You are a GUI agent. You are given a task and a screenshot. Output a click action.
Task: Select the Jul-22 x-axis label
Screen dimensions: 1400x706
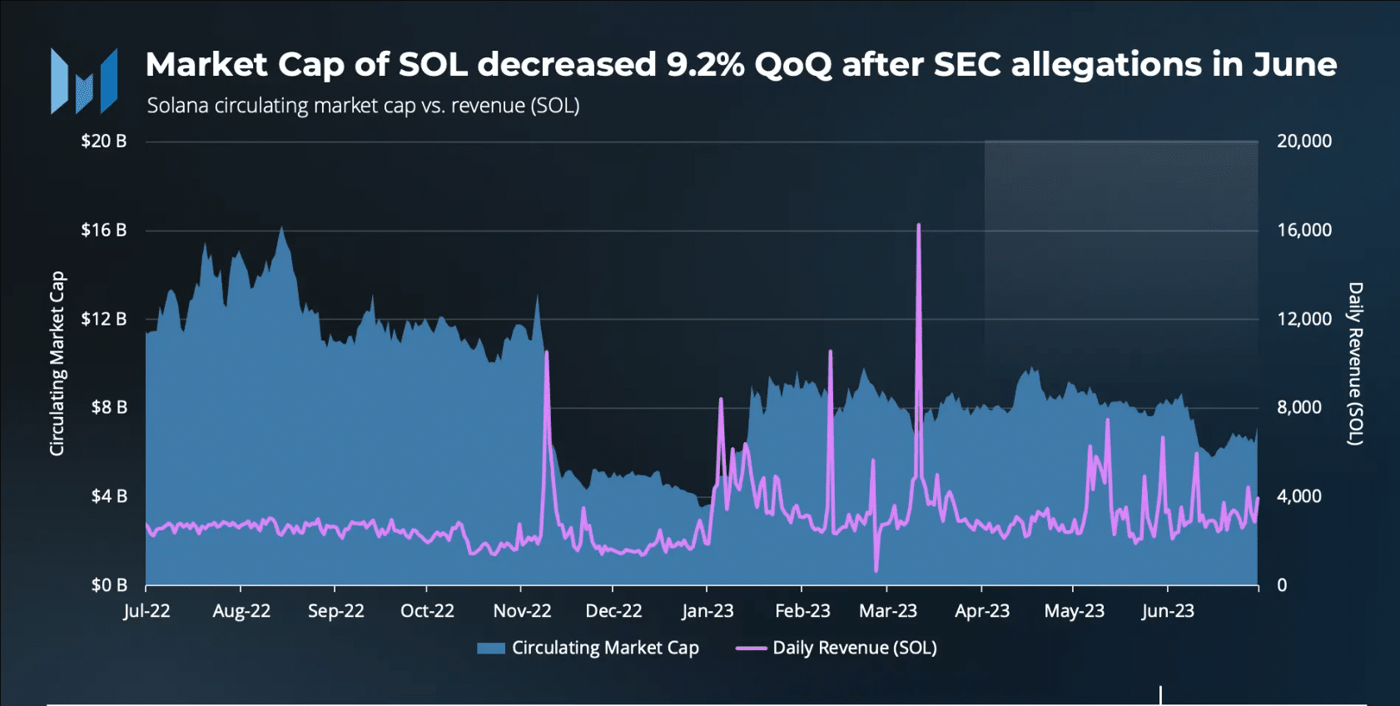pos(146,611)
